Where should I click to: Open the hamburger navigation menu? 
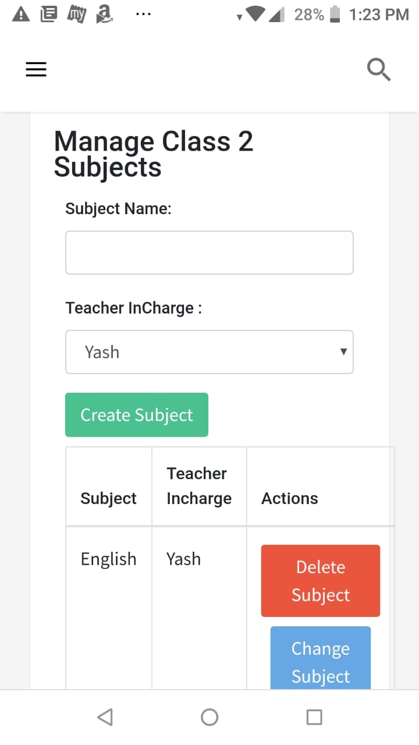click(x=35, y=70)
